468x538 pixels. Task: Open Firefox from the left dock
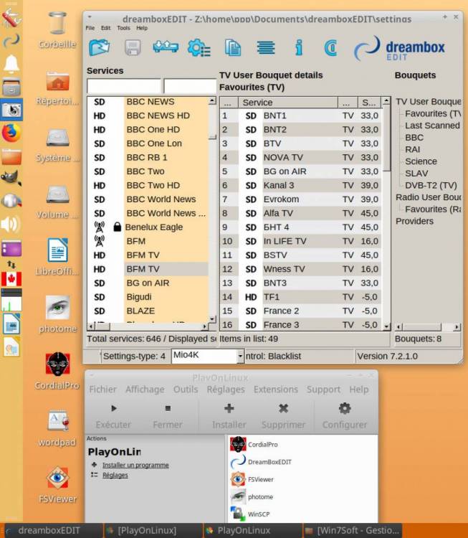click(11, 133)
